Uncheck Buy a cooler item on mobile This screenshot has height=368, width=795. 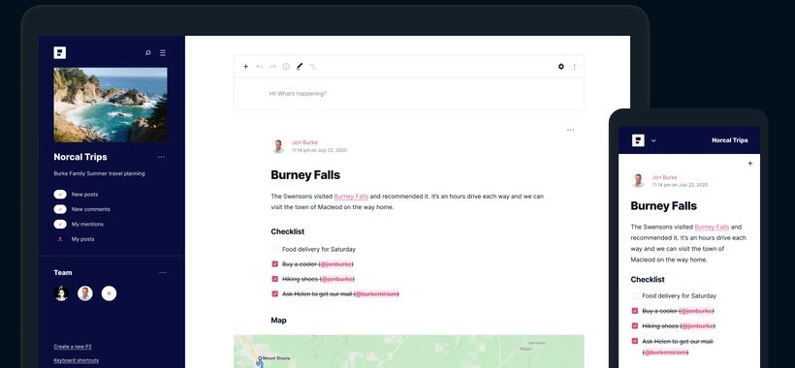pos(635,311)
